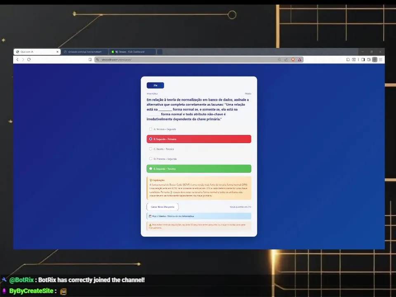
Task: Bookmark this page with bookmark icon
Action: pos(90,59)
